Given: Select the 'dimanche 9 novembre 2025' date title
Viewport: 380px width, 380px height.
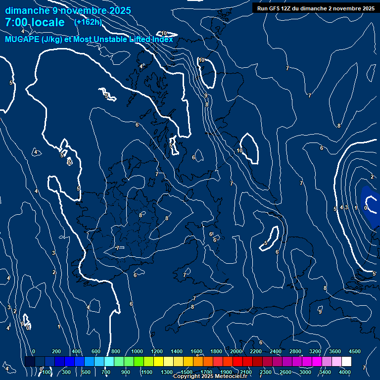Looking at the screenshot, I should click(68, 10).
